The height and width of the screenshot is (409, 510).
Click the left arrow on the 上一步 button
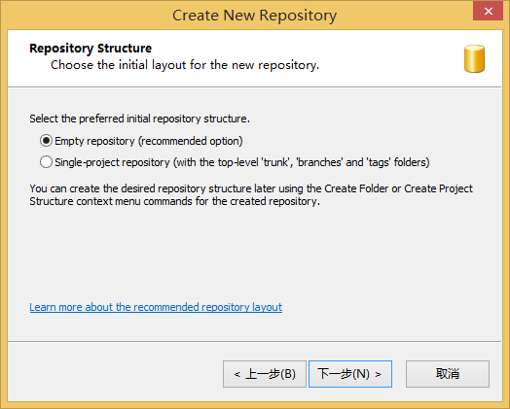pyautogui.click(x=237, y=375)
